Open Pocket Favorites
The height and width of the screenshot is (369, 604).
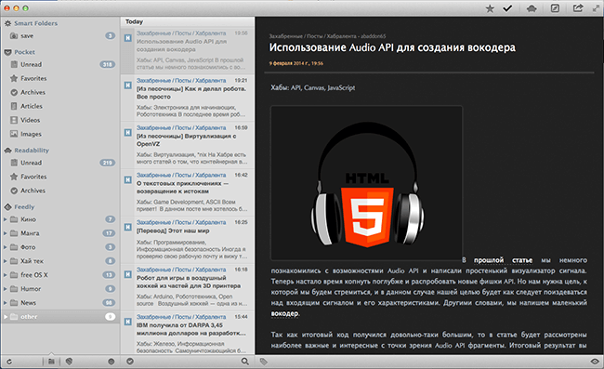tap(60, 78)
